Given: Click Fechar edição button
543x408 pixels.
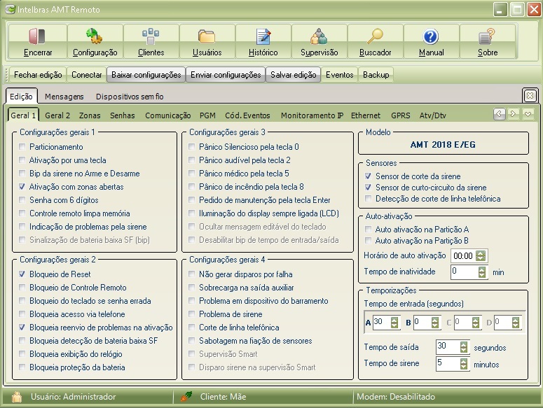Looking at the screenshot, I should 38,75.
